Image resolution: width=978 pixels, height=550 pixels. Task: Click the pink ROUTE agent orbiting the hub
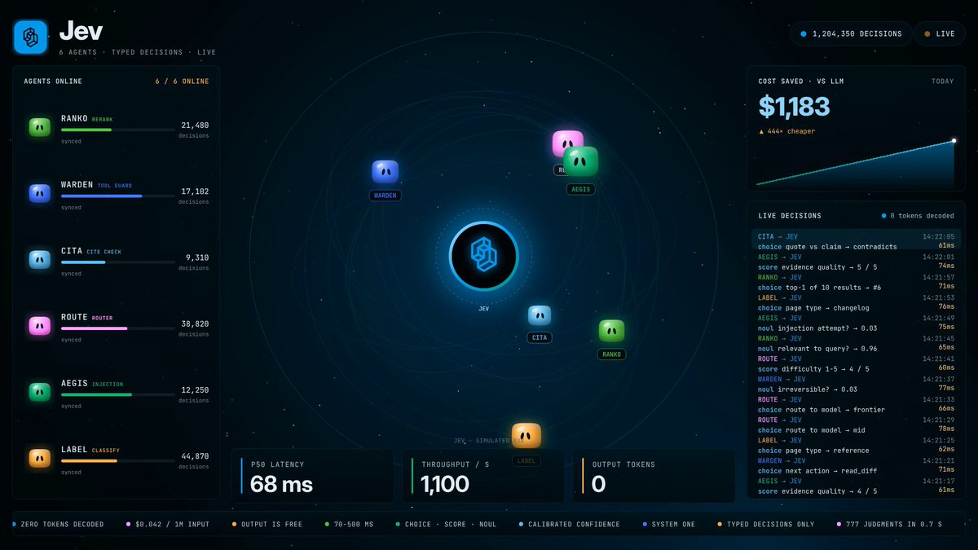(x=565, y=141)
